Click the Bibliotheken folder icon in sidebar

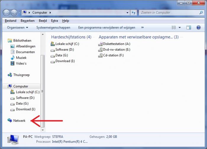(x=10, y=41)
